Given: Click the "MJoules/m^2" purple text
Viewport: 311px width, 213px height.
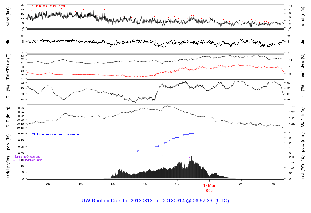Looking at the screenshot, I should coord(33,160).
